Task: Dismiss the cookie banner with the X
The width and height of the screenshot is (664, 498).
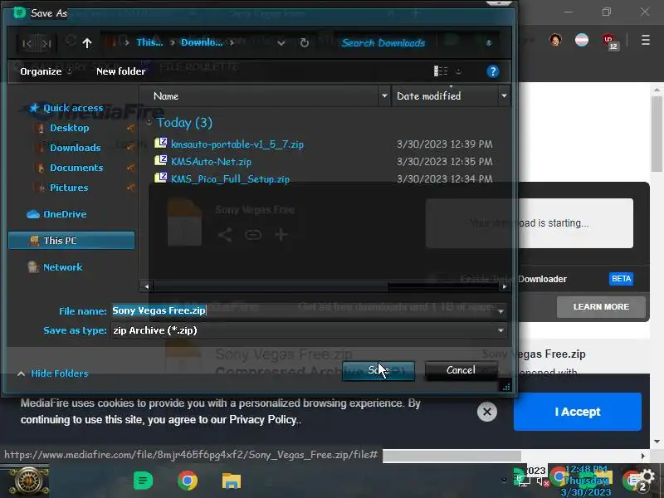Action: 487,412
